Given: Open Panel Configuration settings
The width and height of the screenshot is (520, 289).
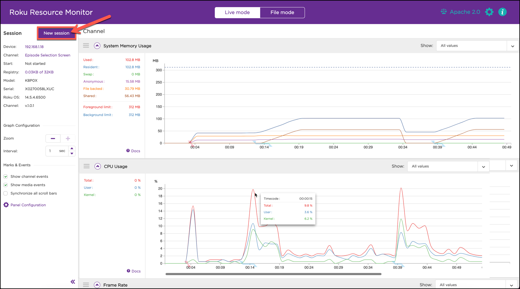Looking at the screenshot, I should pos(28,205).
